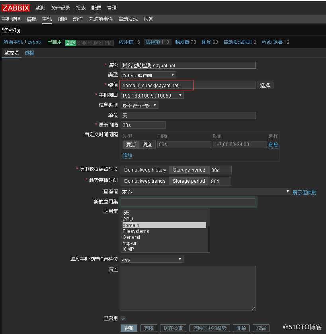Open the zabbix host breadcrumb link
Image resolution: width=326 pixels, height=334 pixels.
(x=35, y=42)
